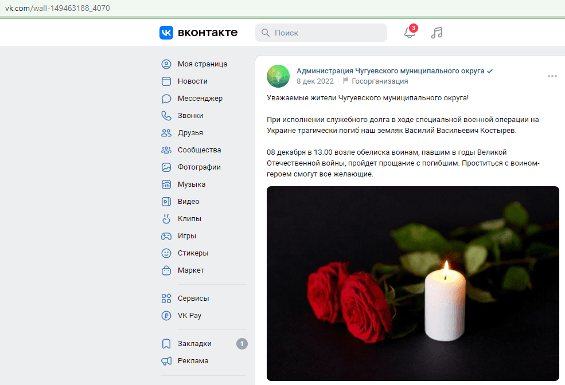Click the Закладки counter badge 1
Screen dimensions: 565x385
pos(242,344)
